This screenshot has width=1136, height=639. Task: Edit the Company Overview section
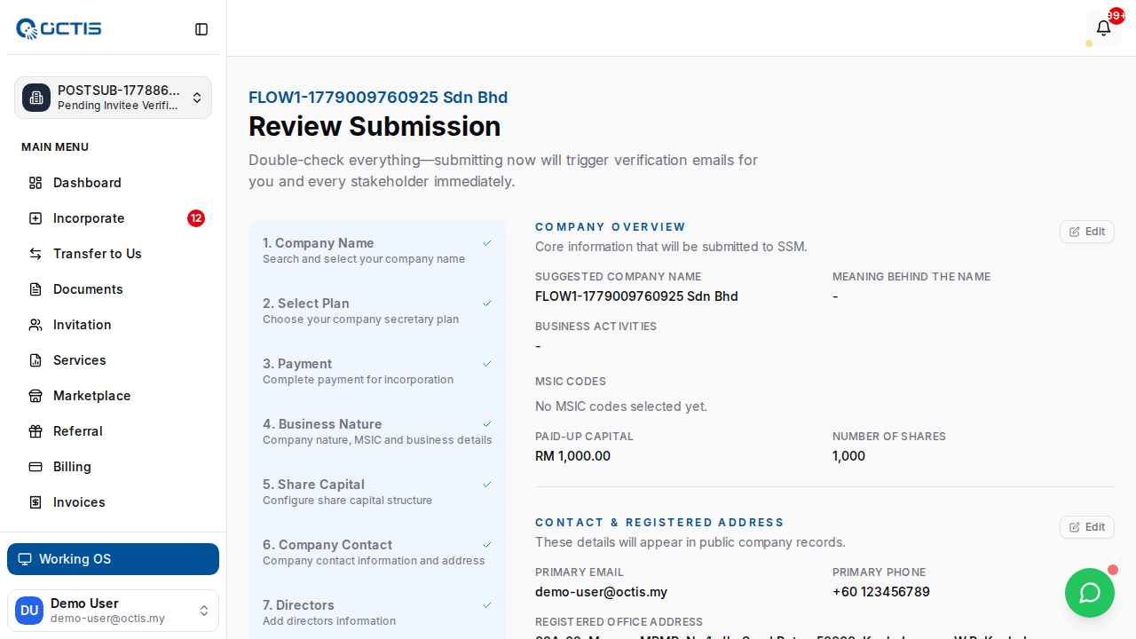coord(1086,232)
